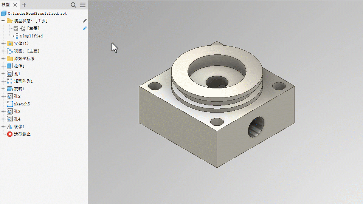Expand the 镜像1 mirror feature
363x204 pixels.
[3, 127]
